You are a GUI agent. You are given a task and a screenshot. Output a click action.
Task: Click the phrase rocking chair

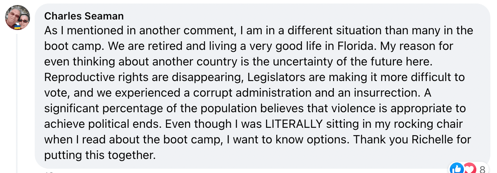pos(422,124)
